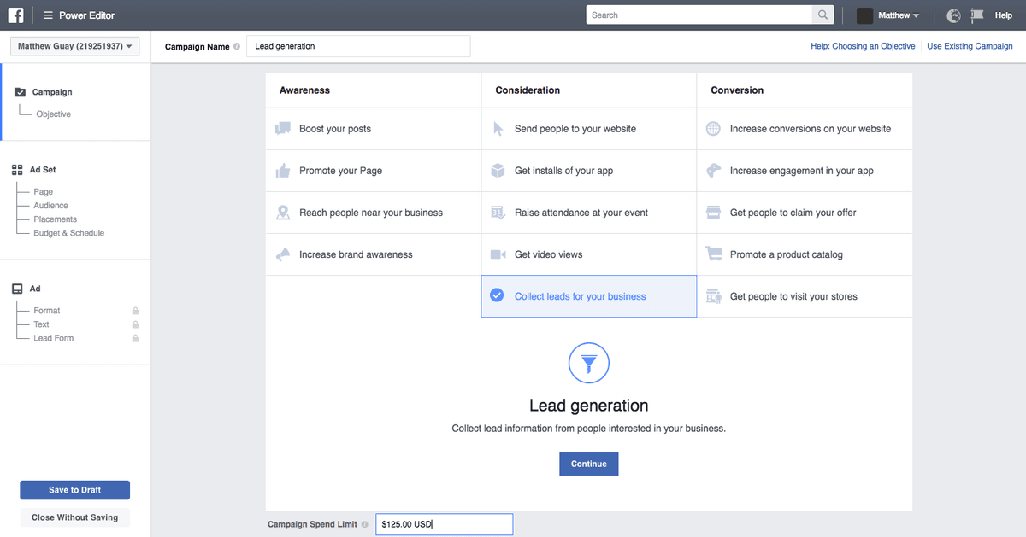
Task: Click the Search input box
Action: point(699,15)
